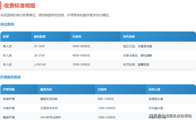Click the 服务内容 column header
Screen dimensions: 196x120
coord(46,90)
